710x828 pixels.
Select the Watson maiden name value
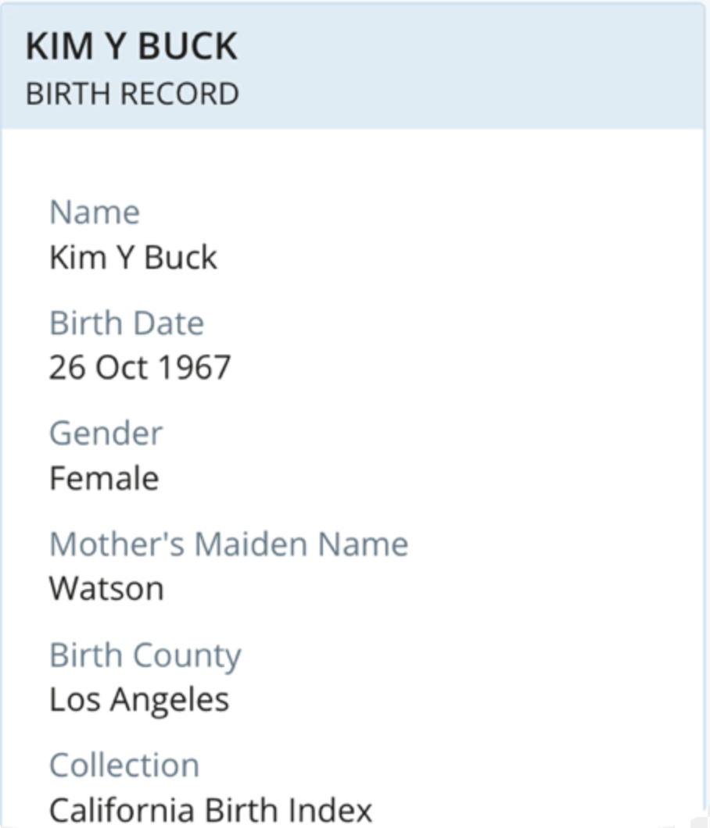pos(106,589)
